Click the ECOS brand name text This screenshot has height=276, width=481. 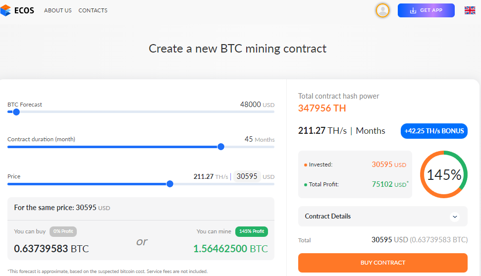tap(24, 10)
